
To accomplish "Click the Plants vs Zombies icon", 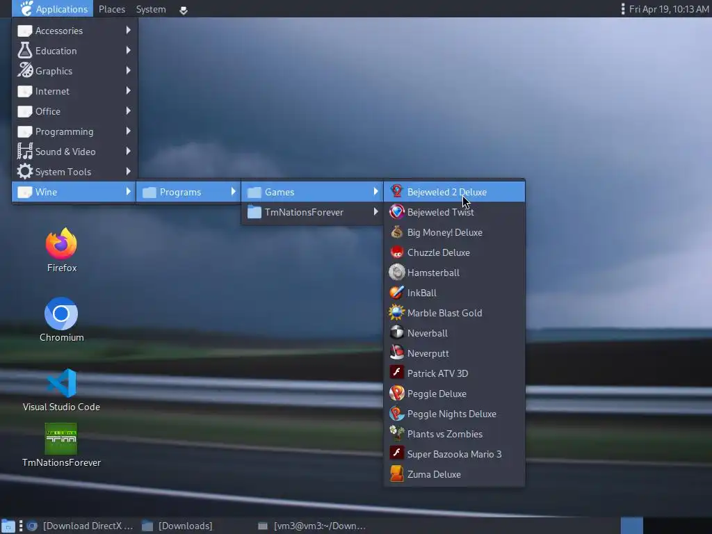I will 396,433.
